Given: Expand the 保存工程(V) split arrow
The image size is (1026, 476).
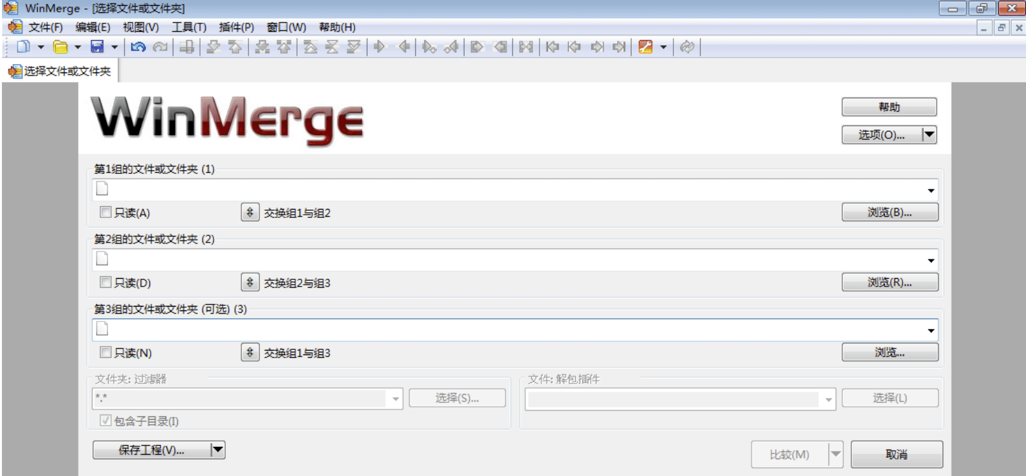Looking at the screenshot, I should [218, 449].
